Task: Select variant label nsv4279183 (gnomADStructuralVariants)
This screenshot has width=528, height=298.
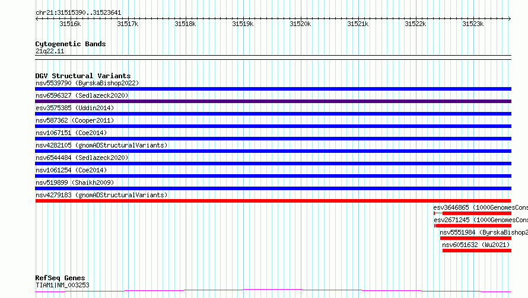Action: [x=101, y=195]
